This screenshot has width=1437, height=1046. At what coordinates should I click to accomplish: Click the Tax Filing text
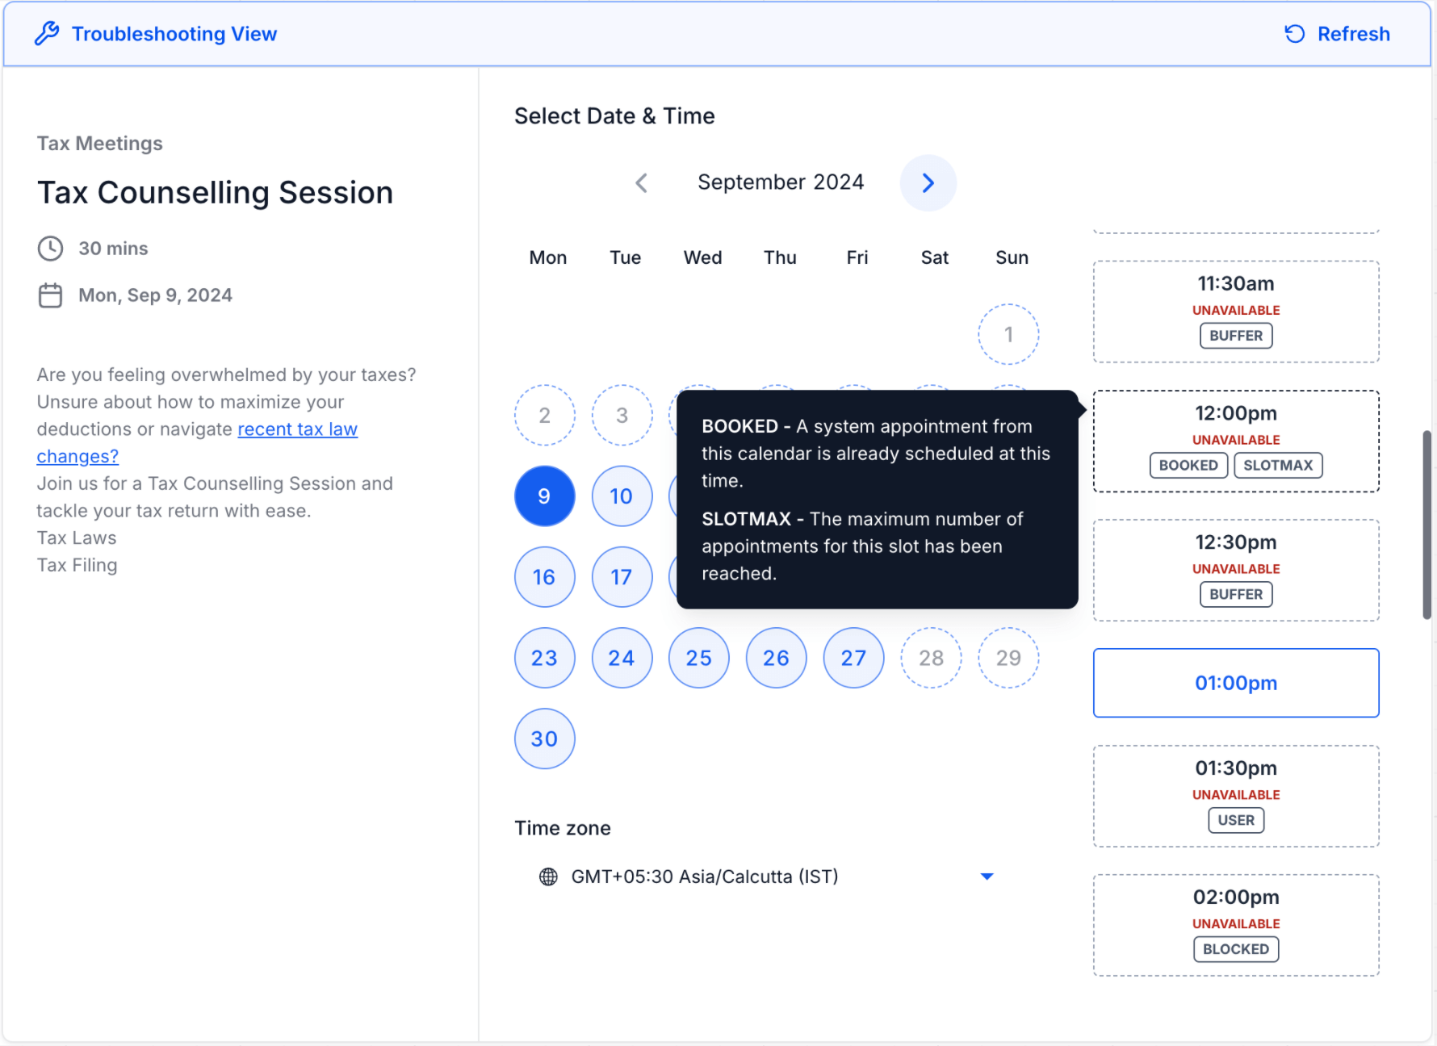(x=78, y=565)
